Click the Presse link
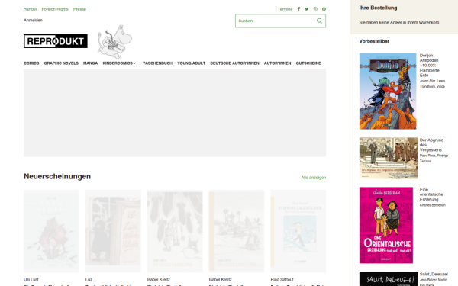The width and height of the screenshot is (458, 286). coord(79,9)
